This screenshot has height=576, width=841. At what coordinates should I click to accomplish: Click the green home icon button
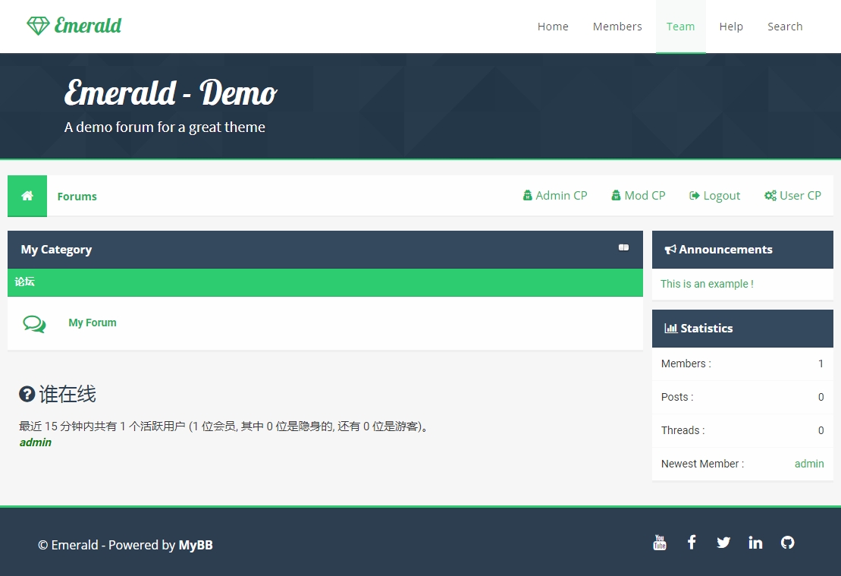(27, 196)
